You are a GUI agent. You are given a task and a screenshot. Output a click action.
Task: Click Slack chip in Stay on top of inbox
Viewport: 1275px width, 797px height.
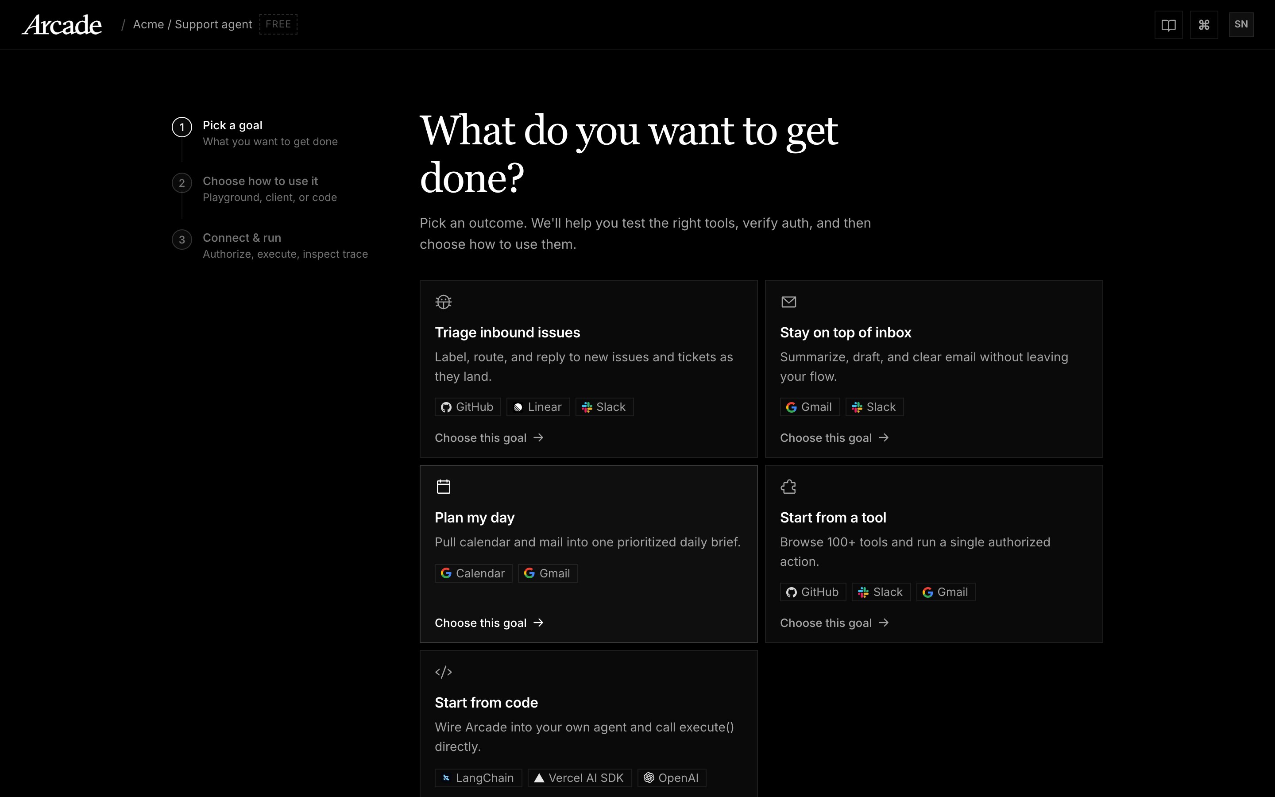pos(875,407)
